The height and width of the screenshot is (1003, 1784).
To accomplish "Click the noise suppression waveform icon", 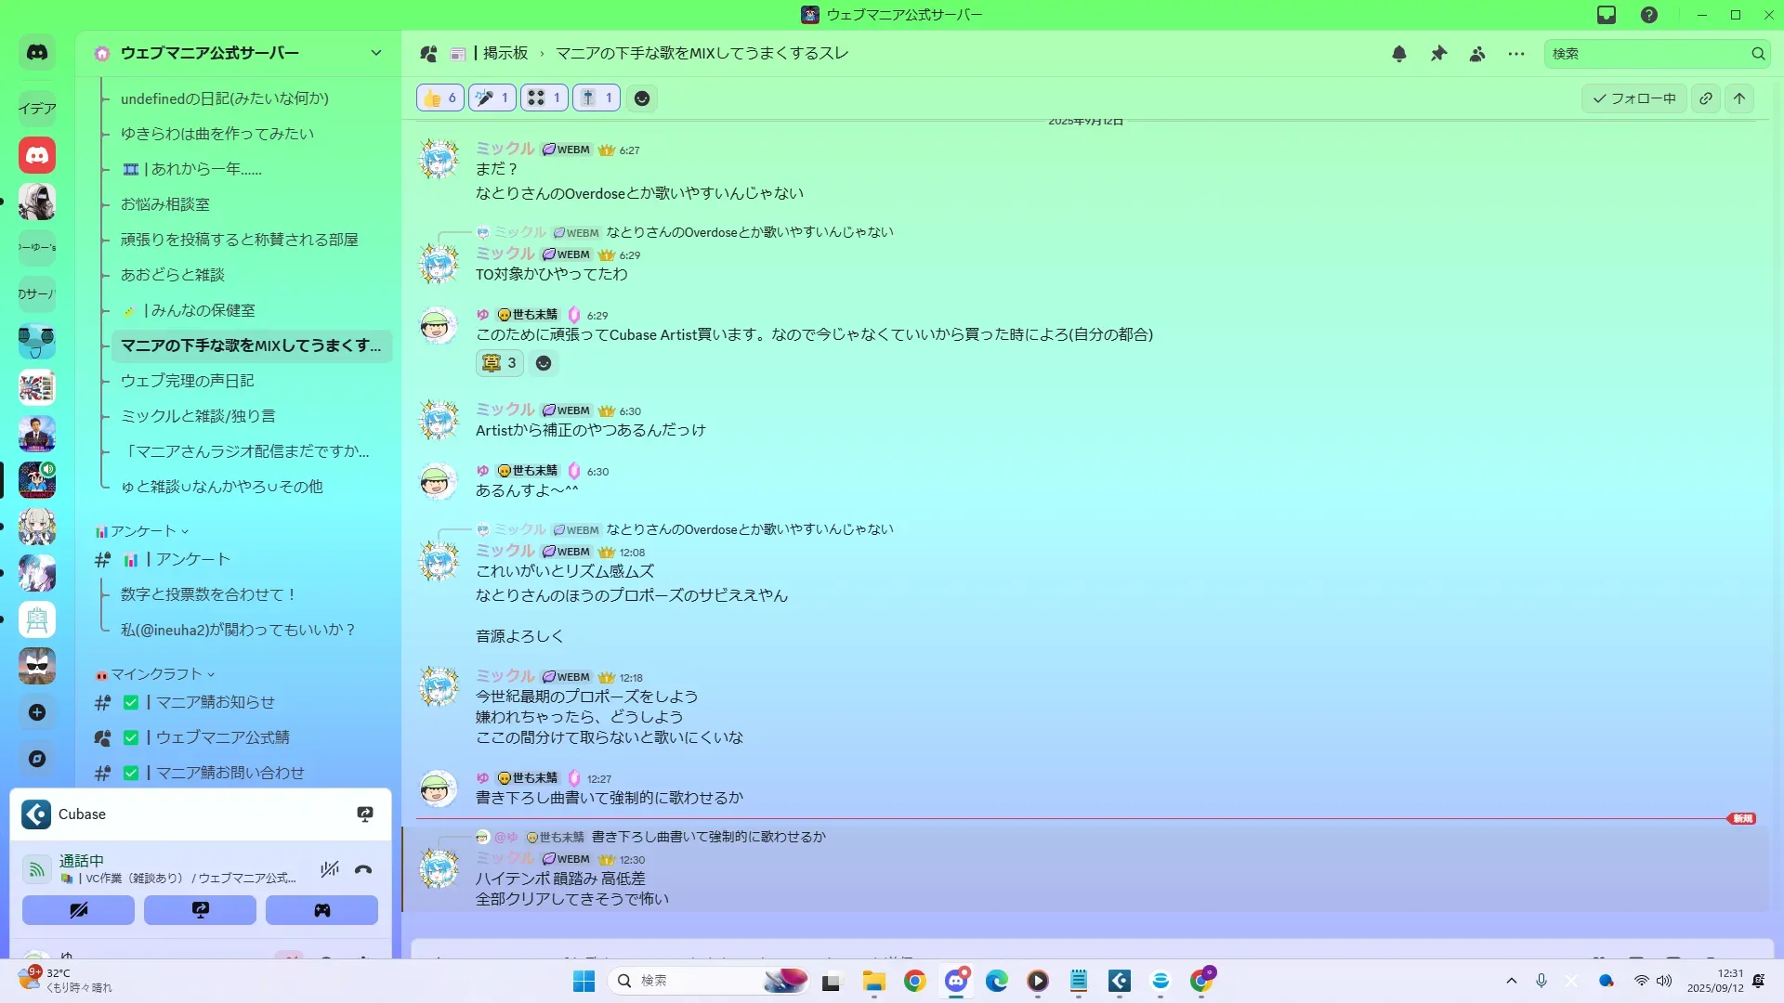I will 329,870.
